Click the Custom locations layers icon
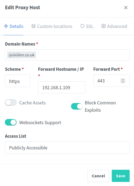The width and height of the screenshot is (134, 186). [33, 26]
